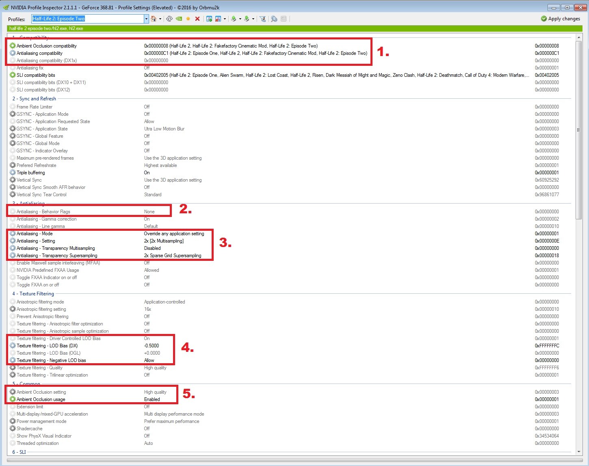
Task: Remove application from profile icon
Action: tap(218, 19)
